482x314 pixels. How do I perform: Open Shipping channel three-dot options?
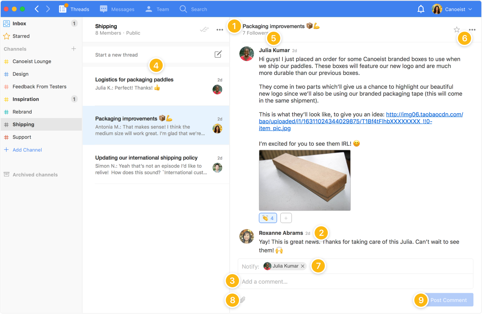[220, 30]
